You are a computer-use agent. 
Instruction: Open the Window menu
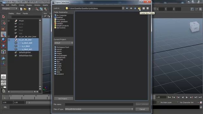click(37, 5)
